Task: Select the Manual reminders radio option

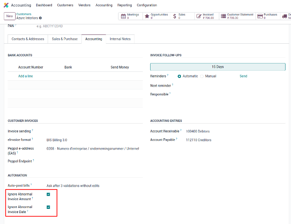Action: (202, 76)
